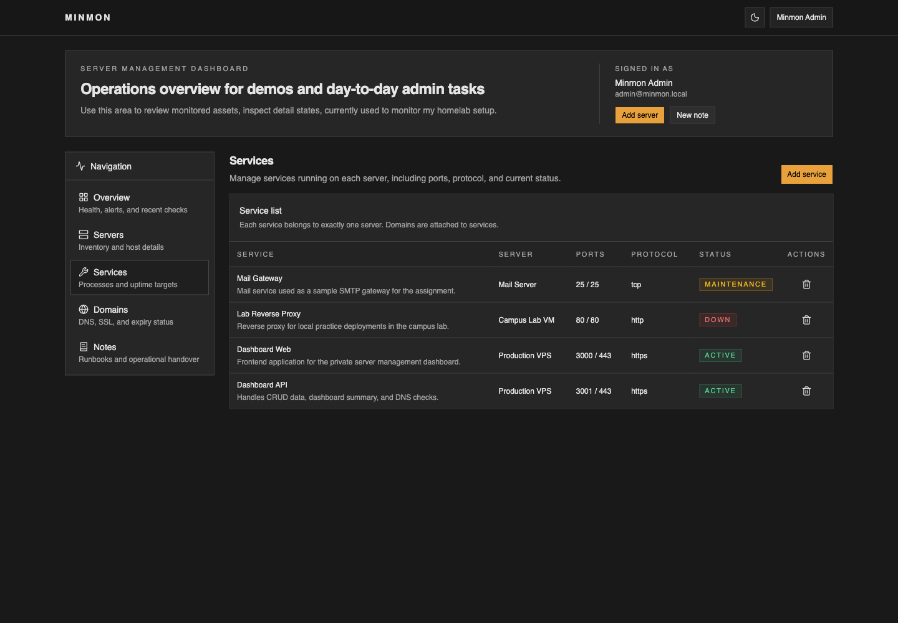Image resolution: width=898 pixels, height=623 pixels.
Task: Click the Add server button
Action: [x=640, y=115]
